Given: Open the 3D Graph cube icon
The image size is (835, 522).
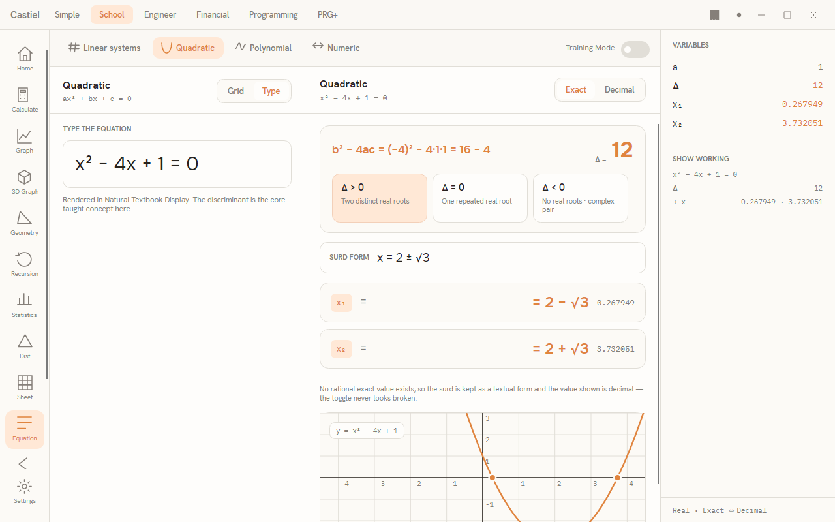Looking at the screenshot, I should [25, 182].
